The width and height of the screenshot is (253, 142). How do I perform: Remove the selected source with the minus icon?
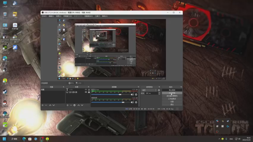(71, 105)
